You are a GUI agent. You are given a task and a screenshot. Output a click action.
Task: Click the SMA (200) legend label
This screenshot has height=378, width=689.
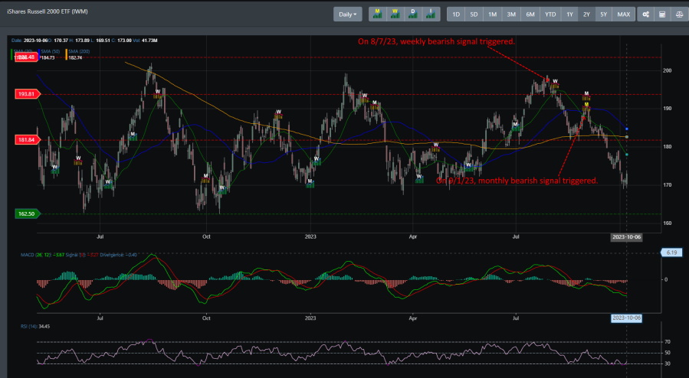coord(79,51)
